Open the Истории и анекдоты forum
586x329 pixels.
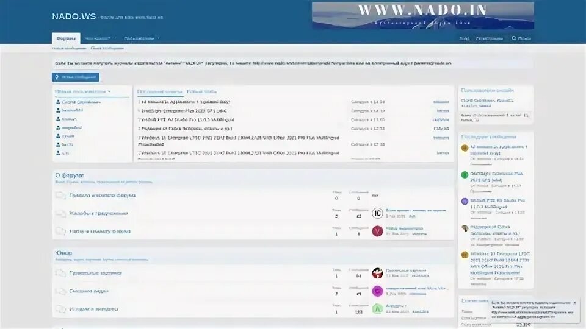[x=94, y=309]
